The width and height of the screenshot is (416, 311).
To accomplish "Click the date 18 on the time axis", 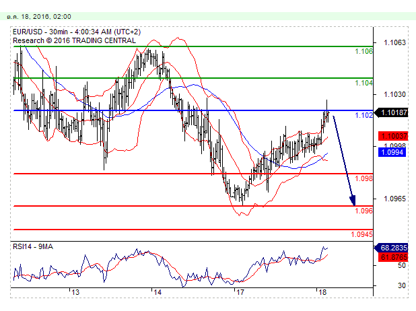I will [x=320, y=293].
